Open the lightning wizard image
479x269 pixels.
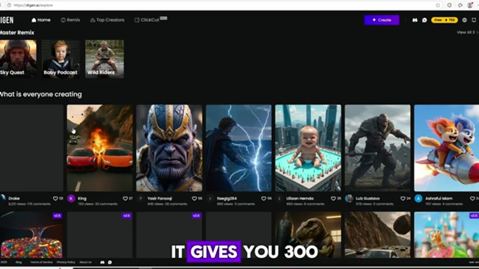pyautogui.click(x=238, y=148)
